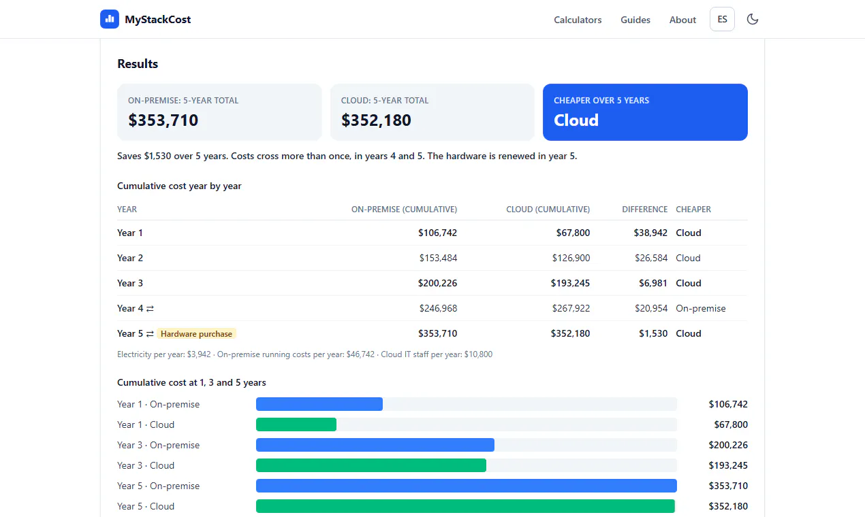Screen dimensions: 865x517
Task: Click the Year 5 On-premise bar
Action: [x=467, y=486]
